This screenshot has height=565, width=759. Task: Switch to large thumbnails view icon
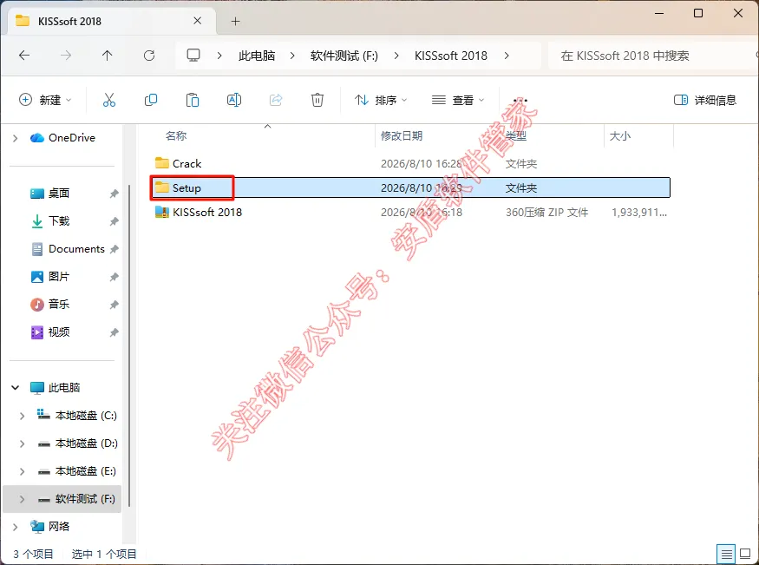coord(746,554)
